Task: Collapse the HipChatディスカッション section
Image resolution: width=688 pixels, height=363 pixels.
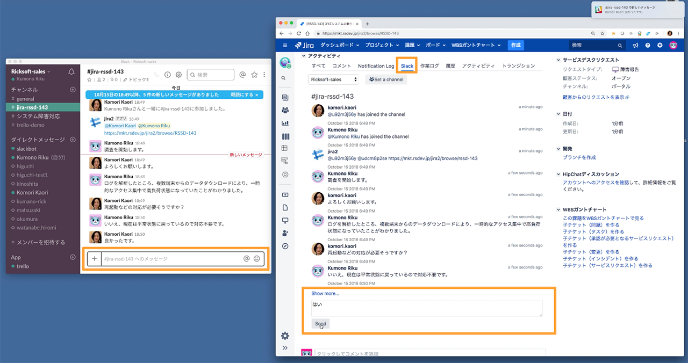Action: 559,175
